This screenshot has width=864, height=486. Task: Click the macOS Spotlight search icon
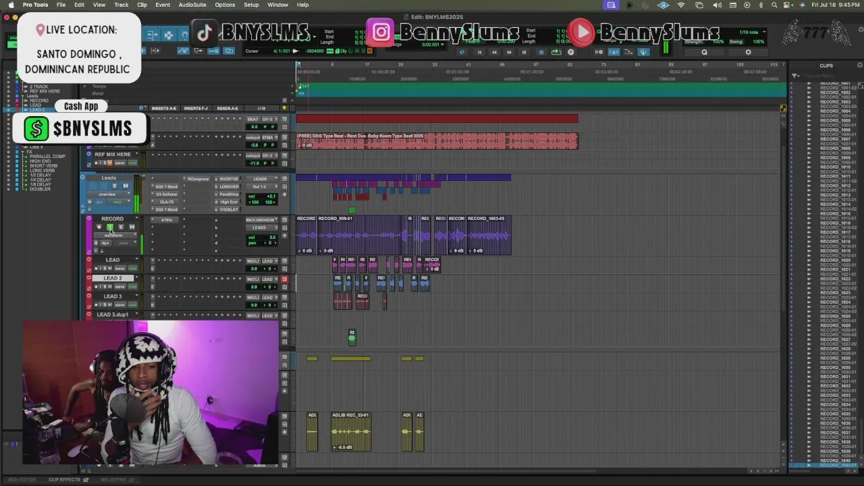(x=774, y=5)
